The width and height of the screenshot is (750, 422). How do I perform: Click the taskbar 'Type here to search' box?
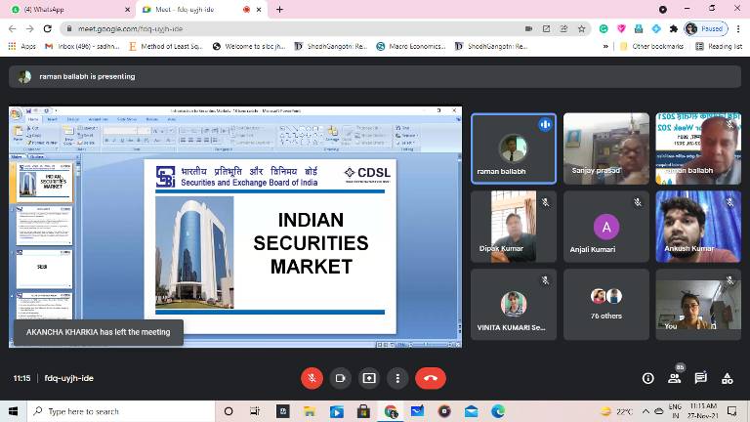(119, 411)
